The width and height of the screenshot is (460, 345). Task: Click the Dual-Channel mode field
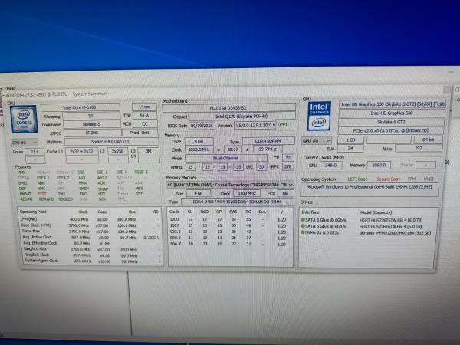pyautogui.click(x=225, y=158)
